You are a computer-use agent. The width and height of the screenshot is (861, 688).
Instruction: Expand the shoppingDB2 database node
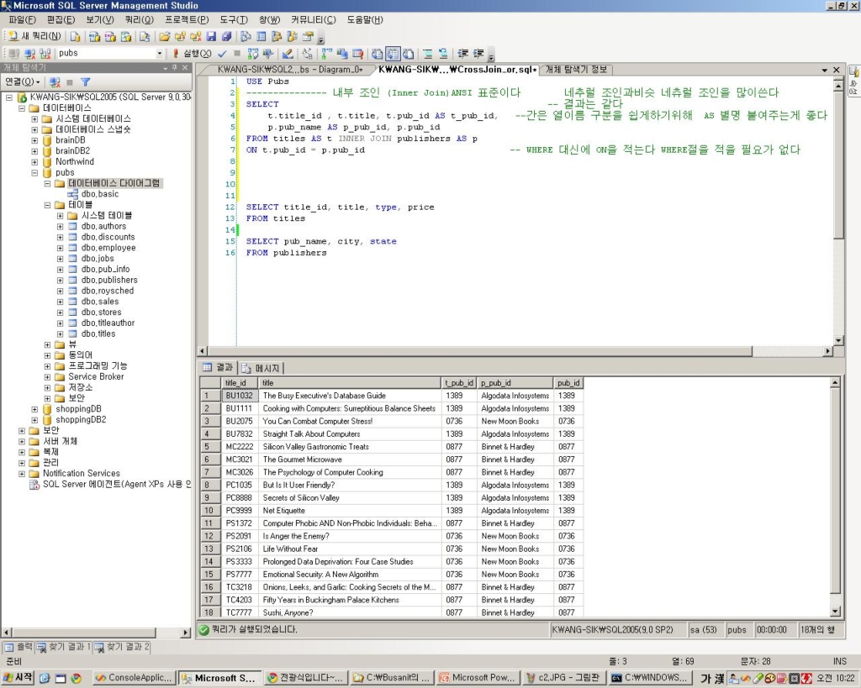pos(34,420)
